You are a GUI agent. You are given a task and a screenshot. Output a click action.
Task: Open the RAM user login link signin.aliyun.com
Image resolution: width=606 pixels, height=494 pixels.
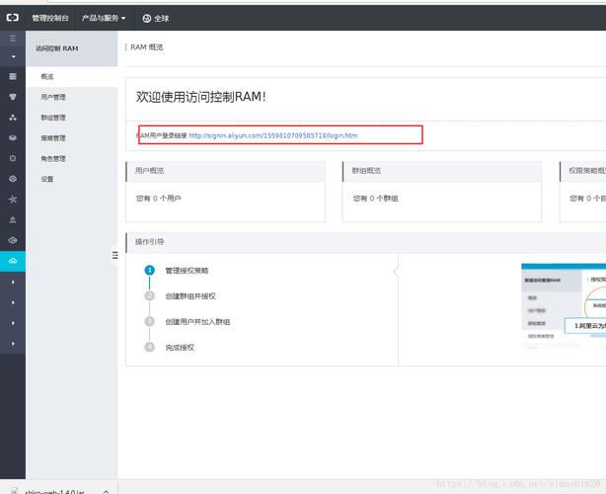tap(272, 135)
